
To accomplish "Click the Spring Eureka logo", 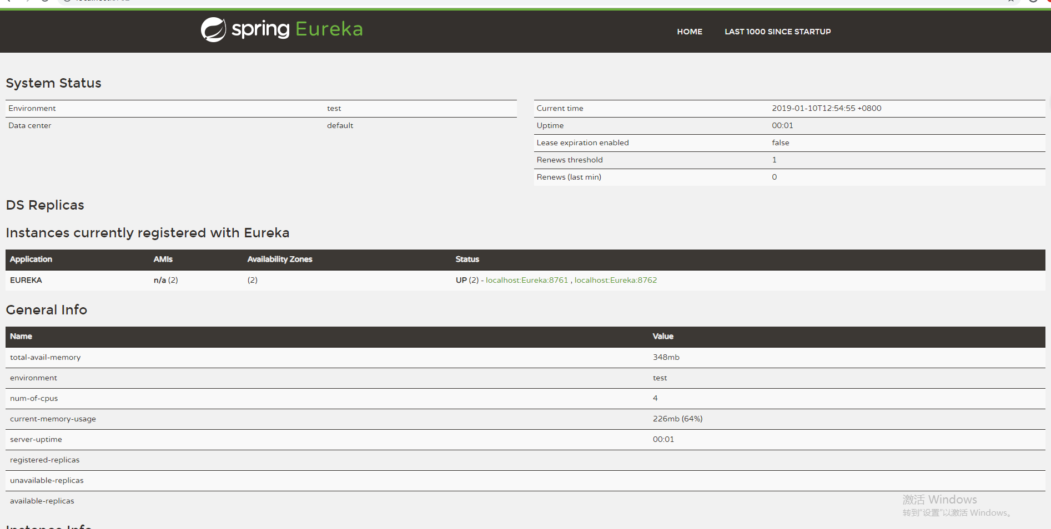I will (x=281, y=29).
